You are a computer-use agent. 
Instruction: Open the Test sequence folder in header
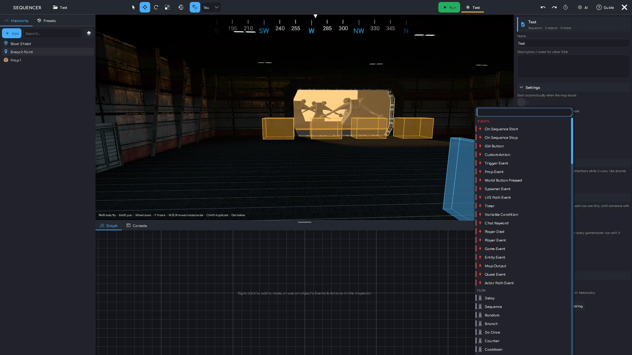click(60, 7)
